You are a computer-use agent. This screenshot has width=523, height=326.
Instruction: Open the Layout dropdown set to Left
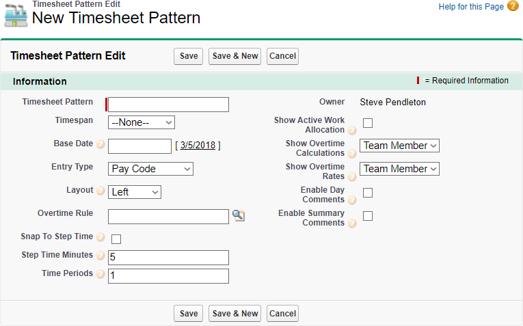135,192
